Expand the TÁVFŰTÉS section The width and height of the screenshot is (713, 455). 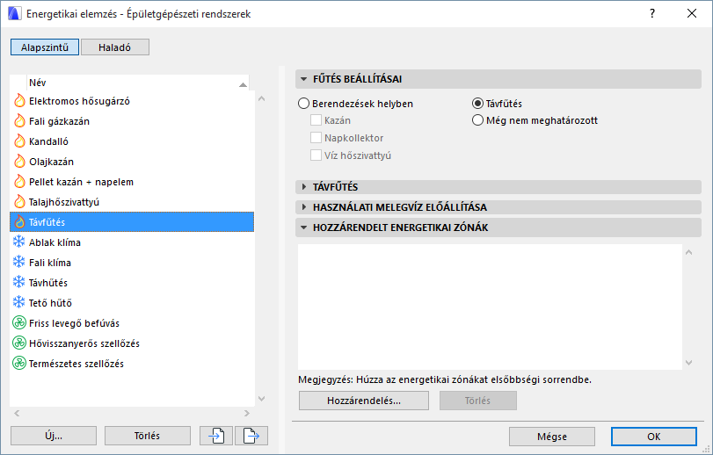[x=304, y=186]
